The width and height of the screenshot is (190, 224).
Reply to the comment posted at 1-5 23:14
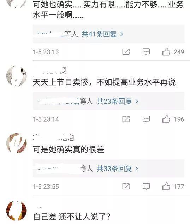pyautogui.click(x=146, y=119)
